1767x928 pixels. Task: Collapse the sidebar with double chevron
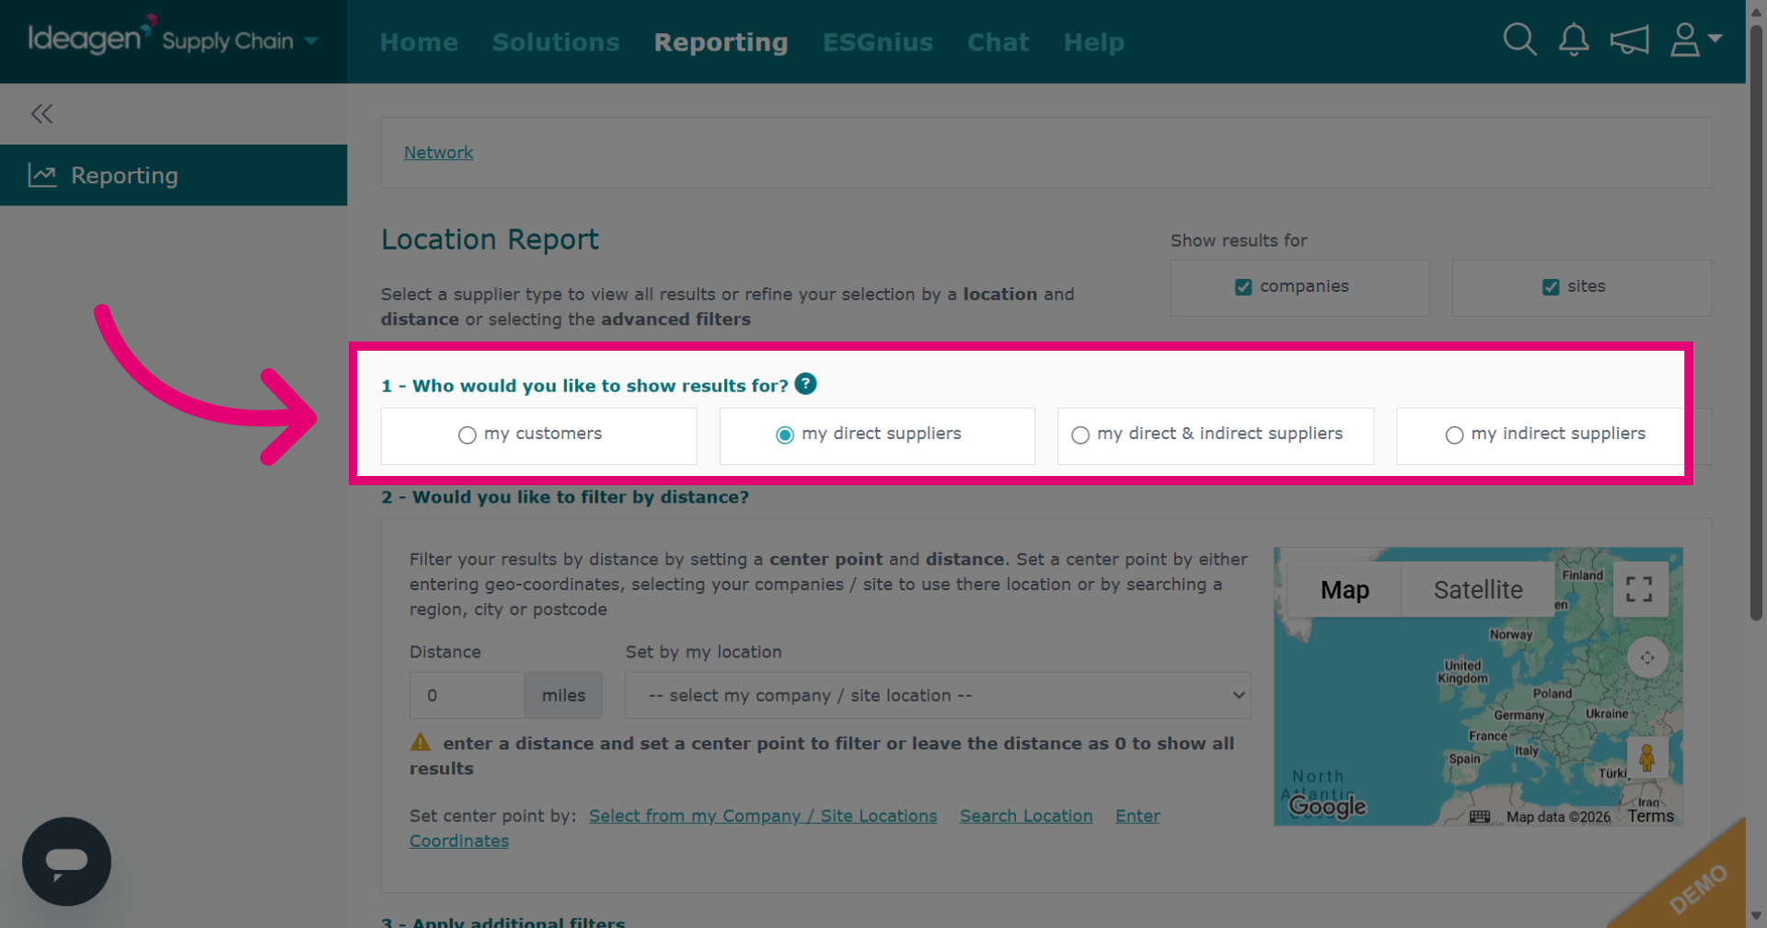[x=41, y=114]
